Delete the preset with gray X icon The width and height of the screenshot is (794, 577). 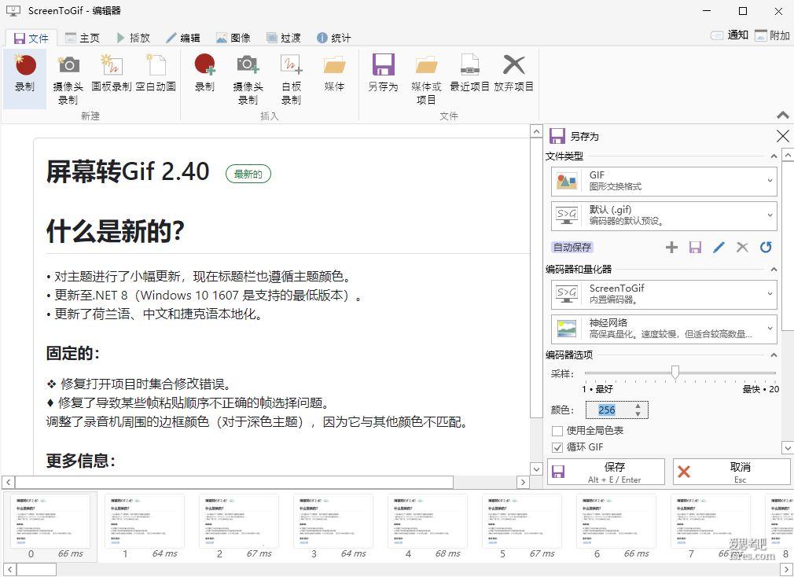pyautogui.click(x=742, y=247)
